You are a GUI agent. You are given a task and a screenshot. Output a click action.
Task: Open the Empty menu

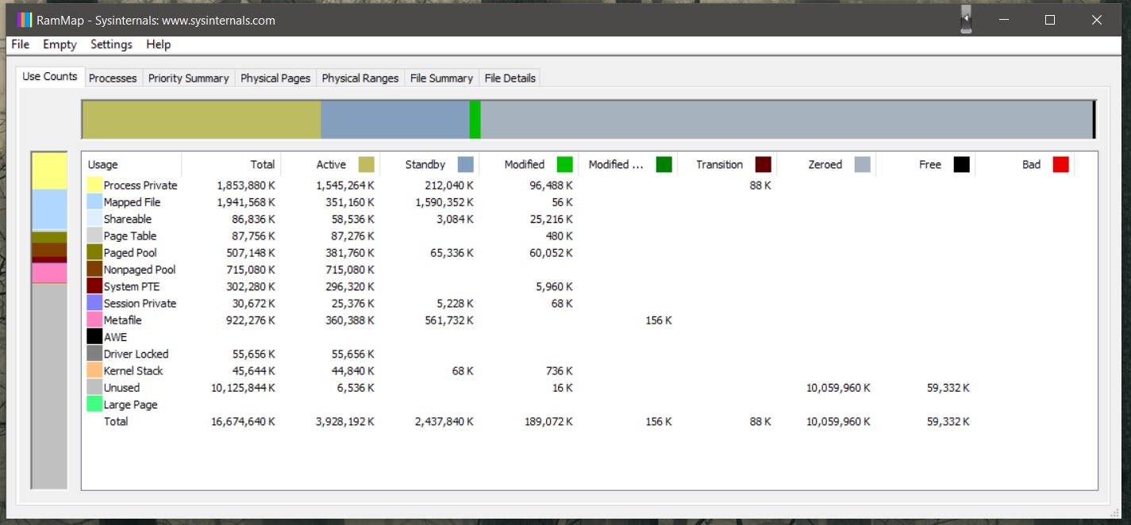60,44
